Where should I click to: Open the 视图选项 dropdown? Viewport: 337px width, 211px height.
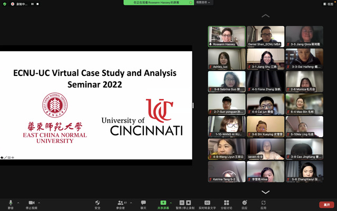pyautogui.click(x=203, y=2)
